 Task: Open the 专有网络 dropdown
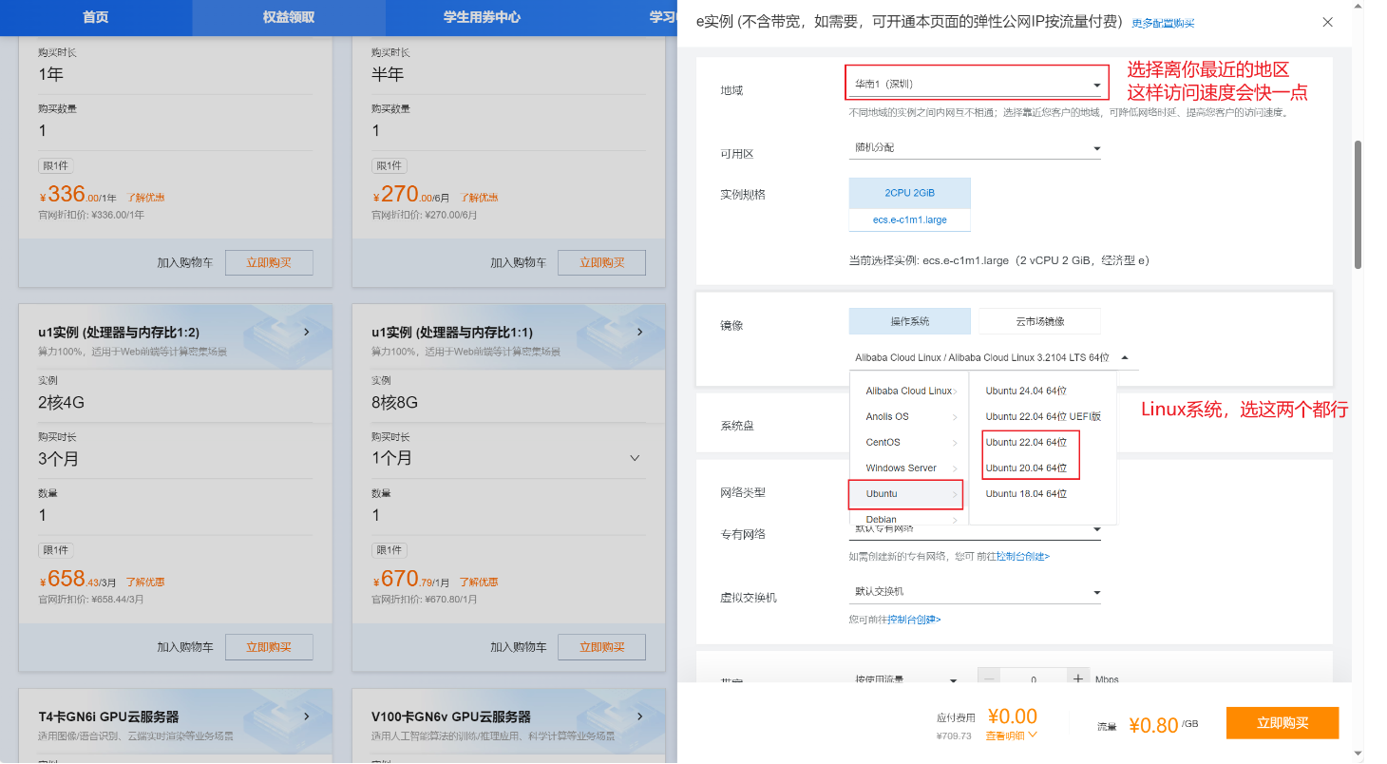click(x=975, y=529)
